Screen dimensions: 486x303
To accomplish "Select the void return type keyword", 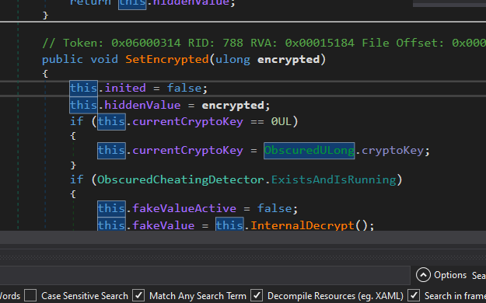I will 104,59.
